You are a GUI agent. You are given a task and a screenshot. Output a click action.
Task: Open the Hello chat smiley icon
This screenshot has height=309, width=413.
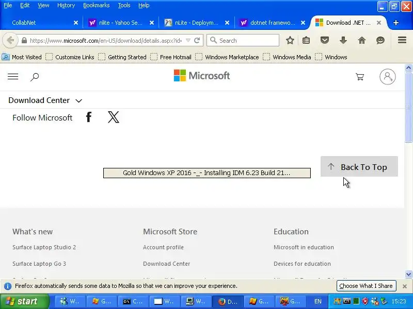pyautogui.click(x=380, y=41)
